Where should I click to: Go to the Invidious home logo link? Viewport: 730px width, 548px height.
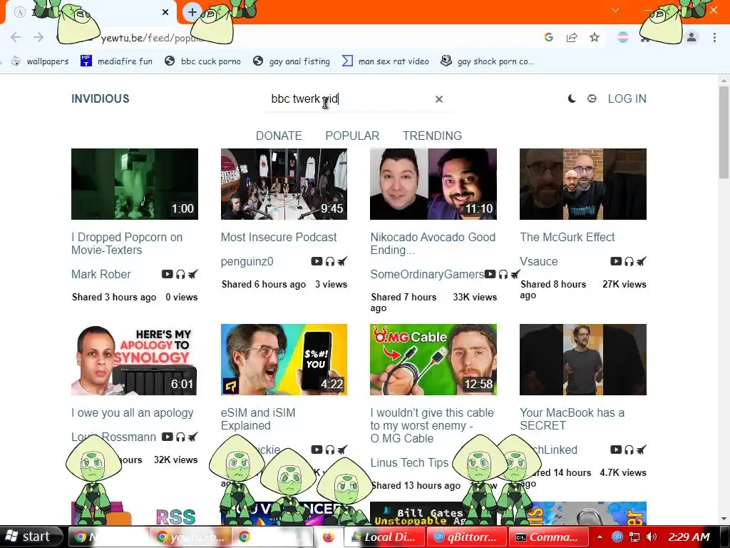point(100,98)
